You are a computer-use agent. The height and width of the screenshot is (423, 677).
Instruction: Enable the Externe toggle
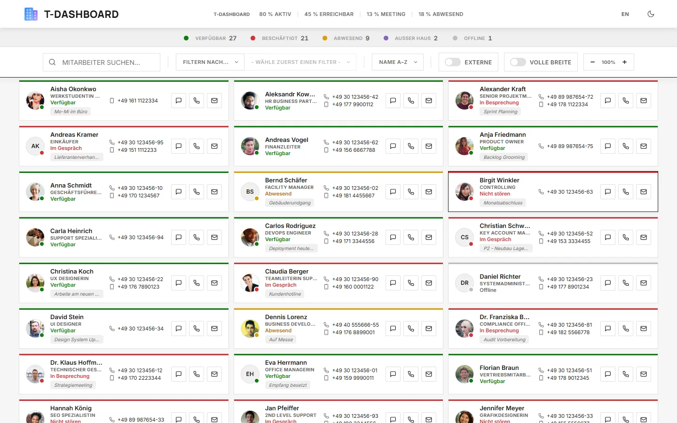[x=453, y=62]
